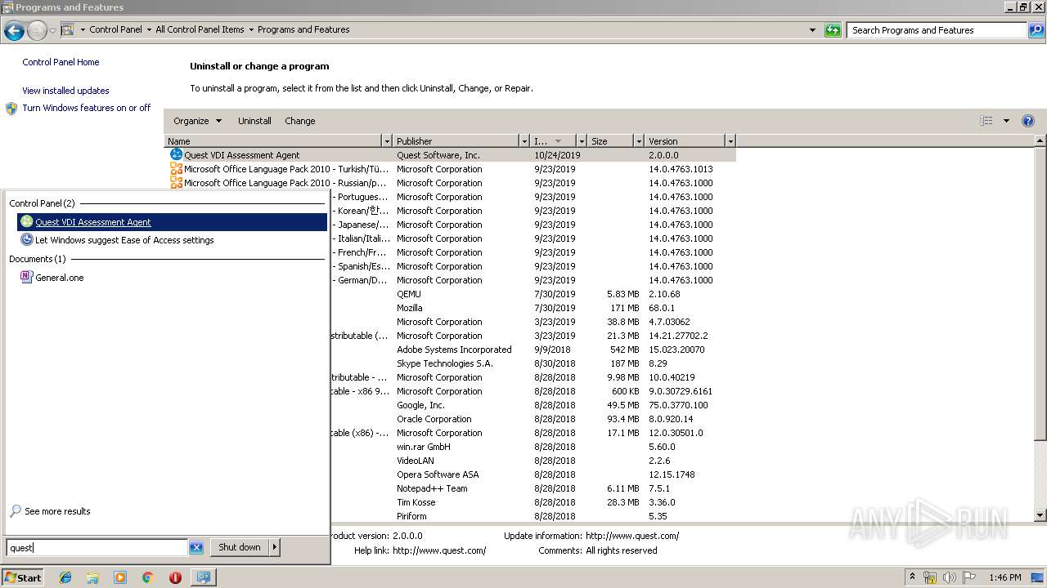Image resolution: width=1047 pixels, height=588 pixels.
Task: Click Turn Windows features on or off
Action: [x=87, y=108]
